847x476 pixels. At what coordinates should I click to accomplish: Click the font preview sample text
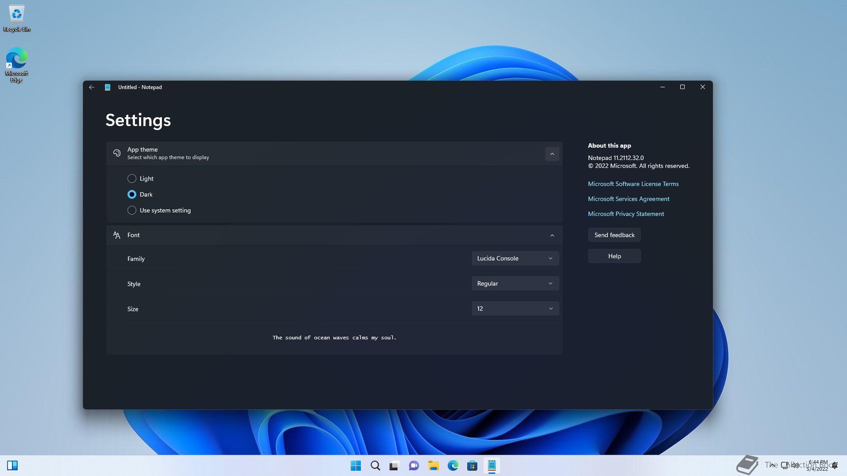coord(334,338)
